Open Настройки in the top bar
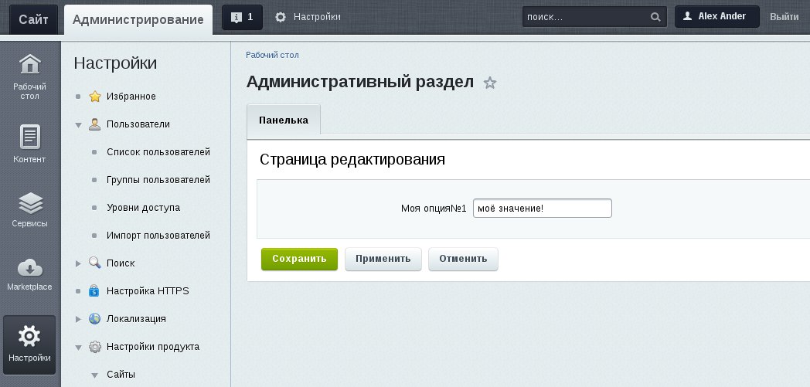The width and height of the screenshot is (810, 387). (x=317, y=17)
